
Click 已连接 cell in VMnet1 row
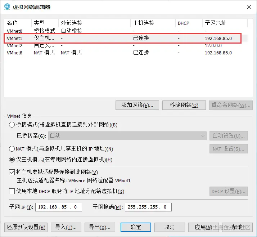click(x=141, y=38)
